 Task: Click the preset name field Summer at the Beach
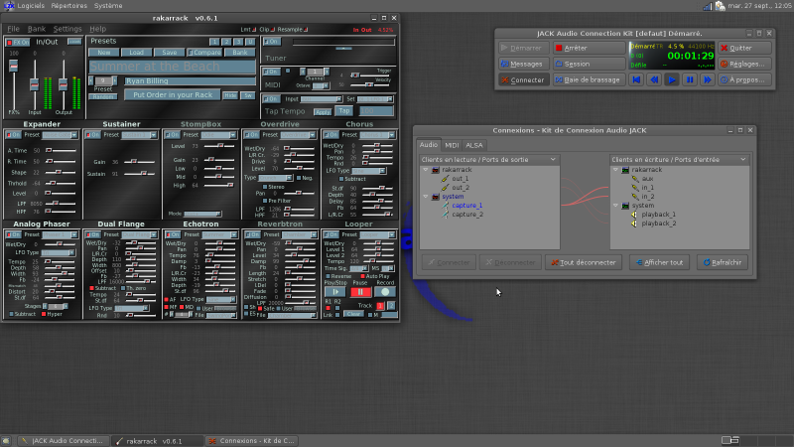(172, 66)
